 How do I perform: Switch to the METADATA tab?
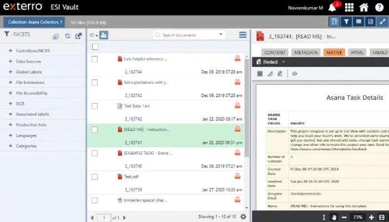pos(306,52)
